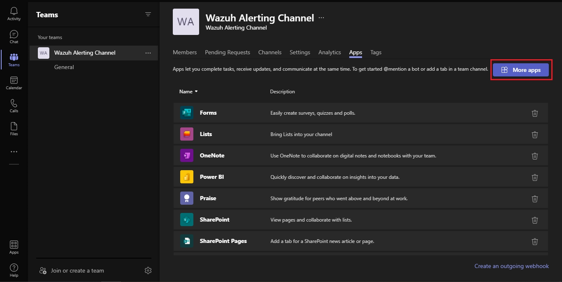Click 'Your teams' label
This screenshot has width=562, height=282.
point(50,37)
